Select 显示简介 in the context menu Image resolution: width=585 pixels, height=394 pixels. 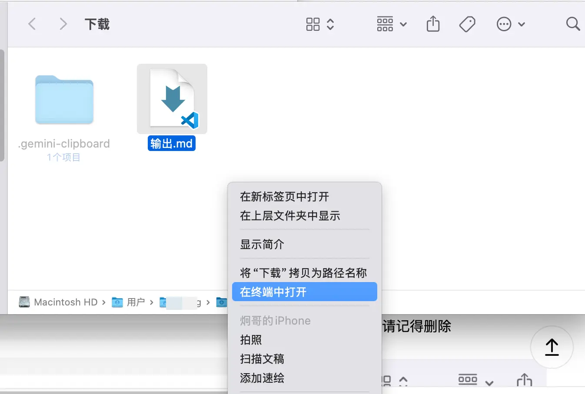tap(262, 244)
